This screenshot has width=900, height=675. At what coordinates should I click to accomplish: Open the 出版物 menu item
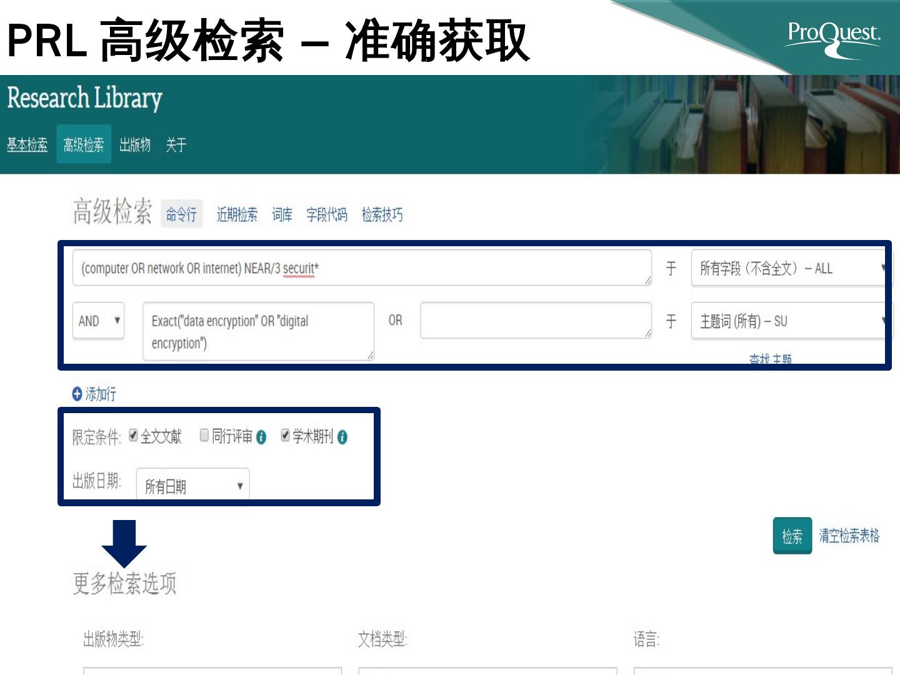pyautogui.click(x=135, y=145)
